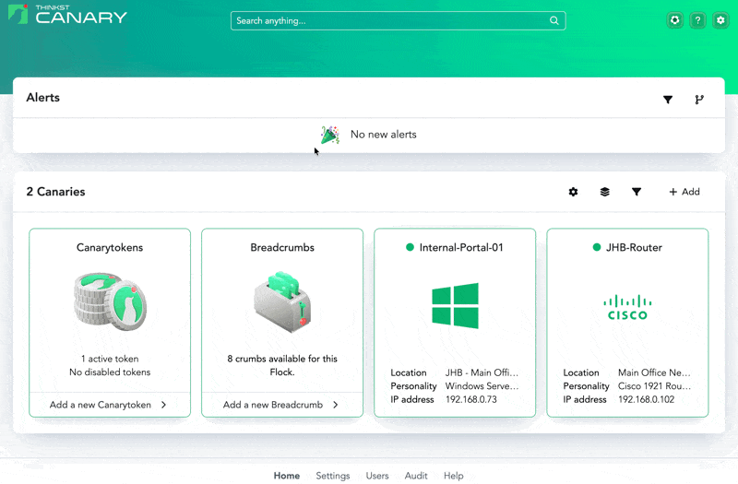Click 8 crumbs available for this Flock text
Screen dimensions: 738x484
[x=282, y=365]
